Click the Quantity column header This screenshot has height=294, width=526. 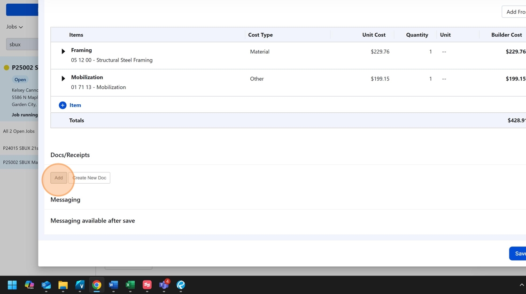(417, 35)
